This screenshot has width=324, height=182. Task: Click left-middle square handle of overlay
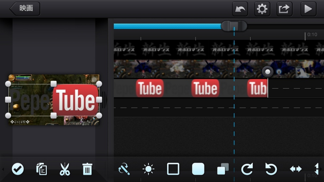point(8,100)
